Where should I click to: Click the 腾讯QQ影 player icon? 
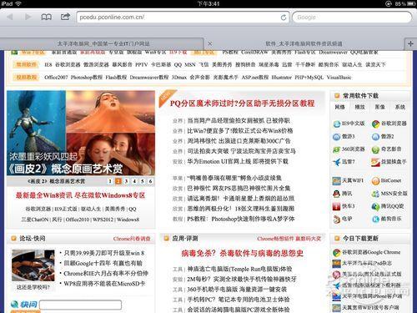click(376, 206)
